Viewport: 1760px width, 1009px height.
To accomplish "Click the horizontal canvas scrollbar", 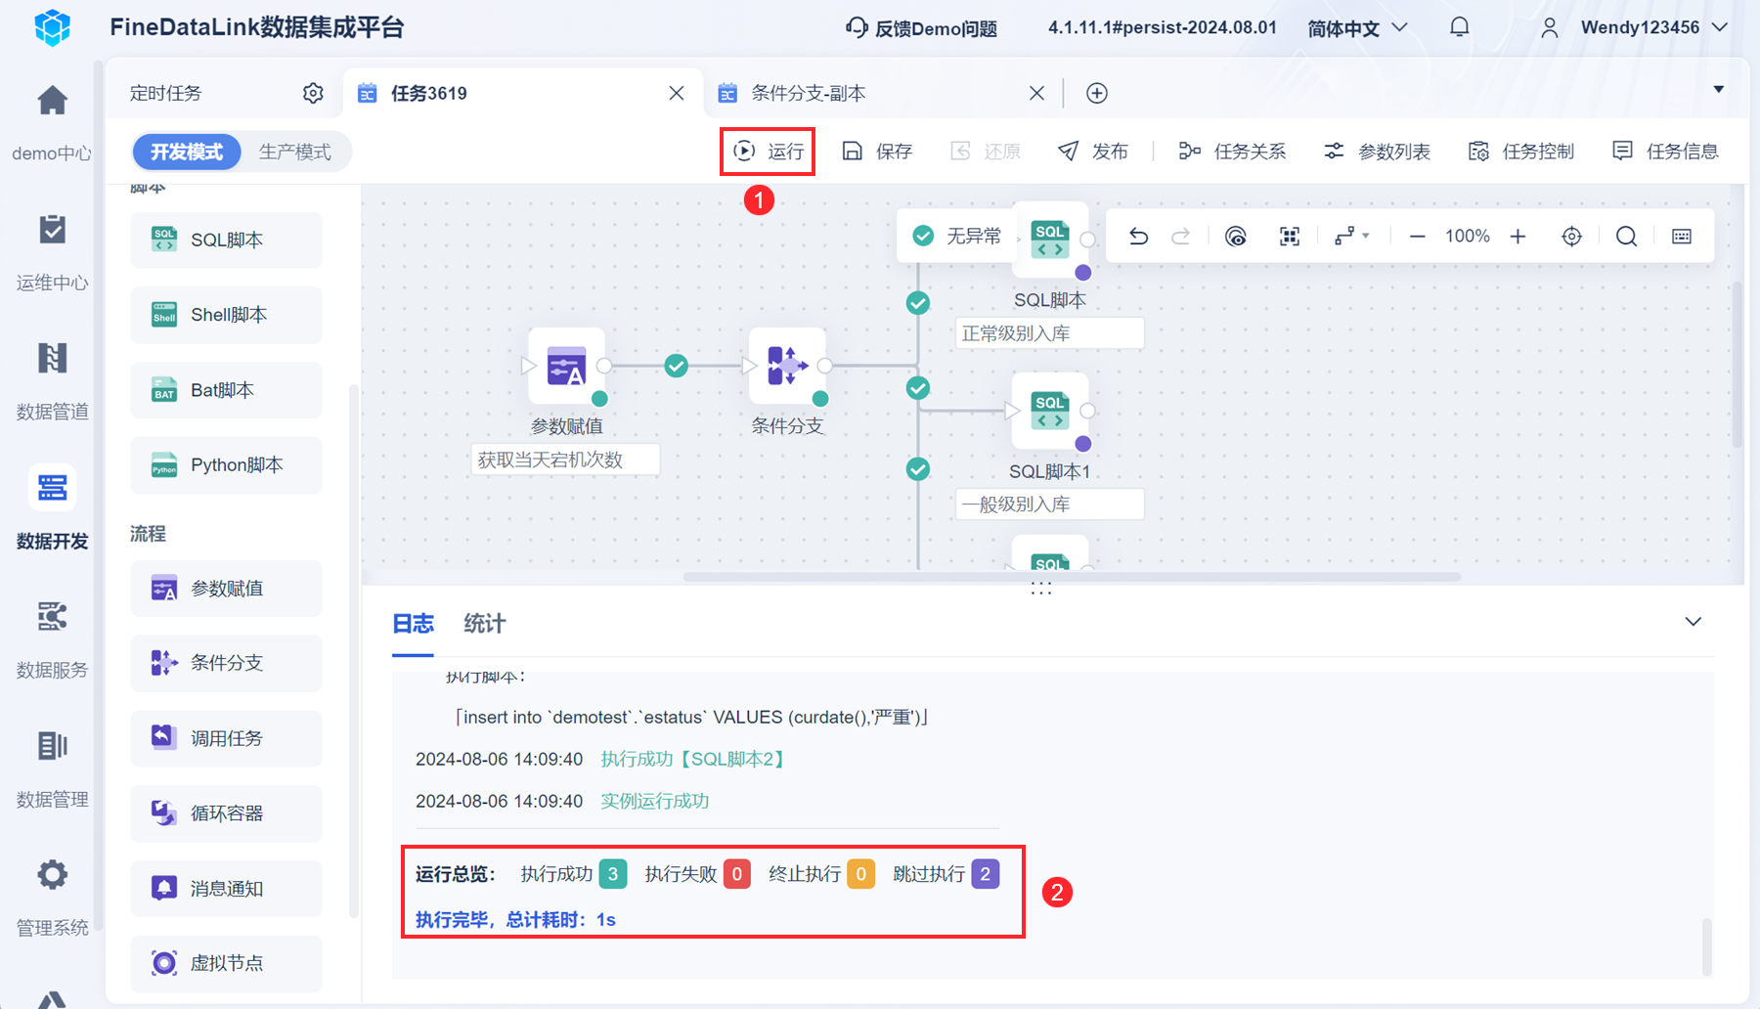I will (1072, 577).
